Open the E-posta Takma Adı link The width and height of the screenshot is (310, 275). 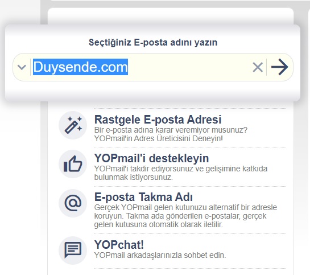click(143, 197)
